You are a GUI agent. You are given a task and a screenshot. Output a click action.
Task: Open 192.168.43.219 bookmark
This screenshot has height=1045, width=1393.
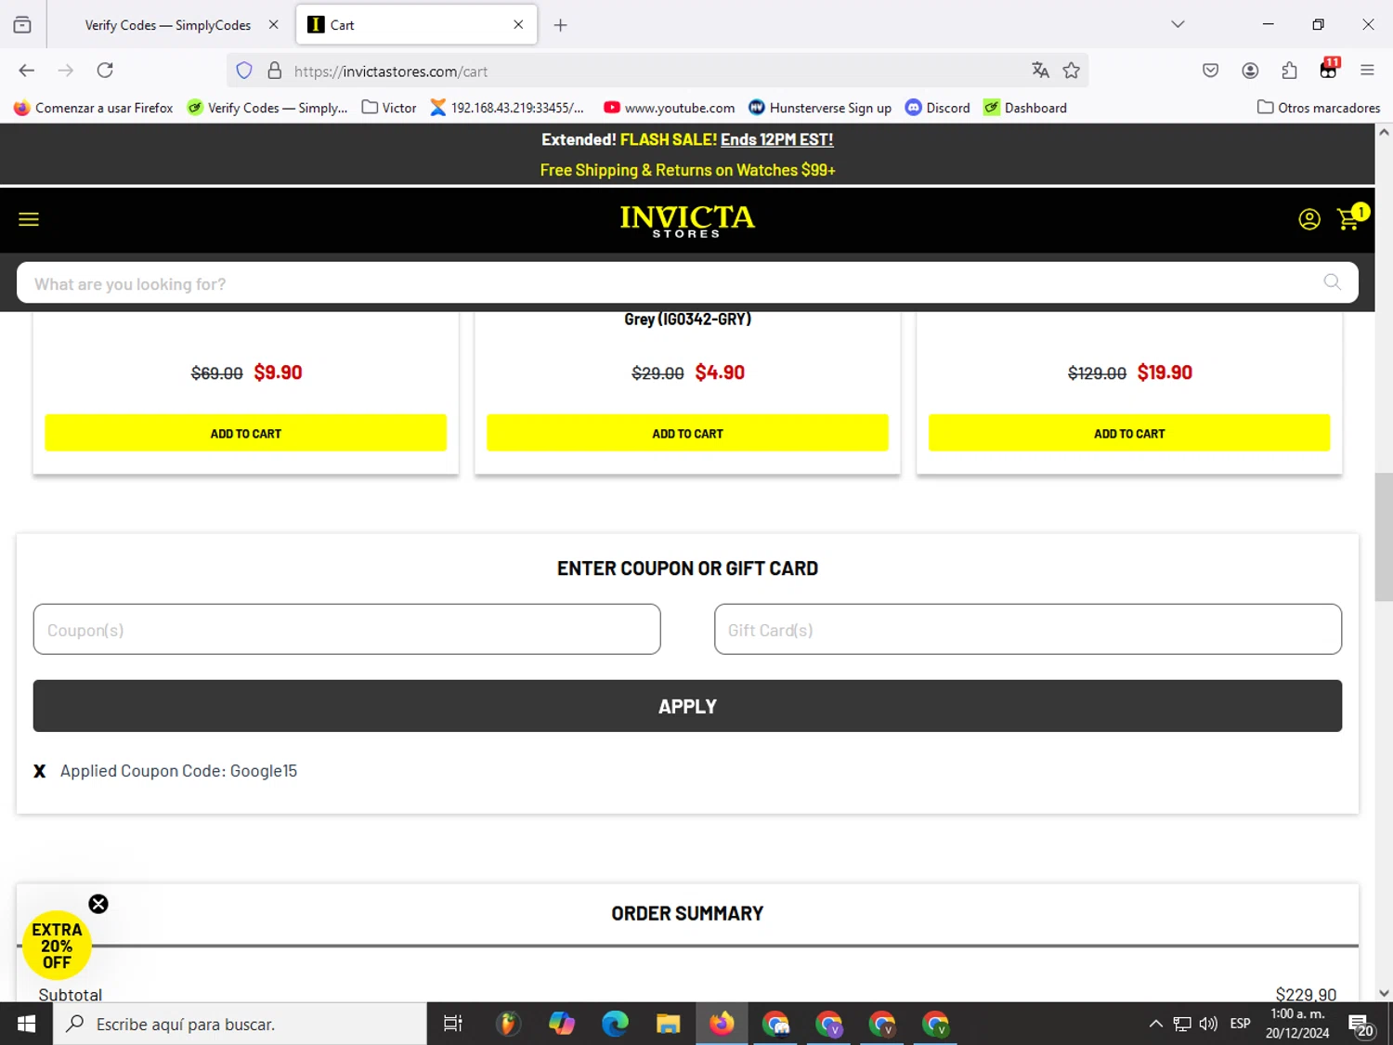tap(507, 108)
